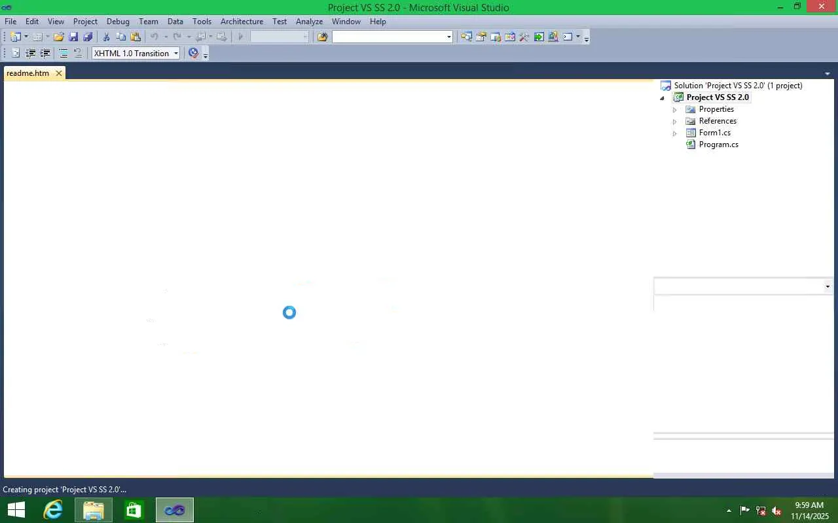This screenshot has width=838, height=523.
Task: Save the current file with the floppy icon
Action: [73, 37]
